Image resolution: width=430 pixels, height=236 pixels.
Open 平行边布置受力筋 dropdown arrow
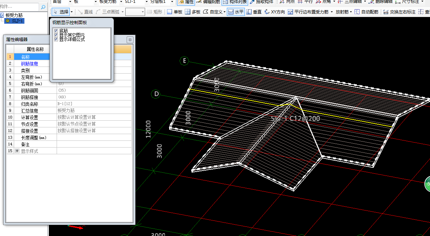(332, 12)
